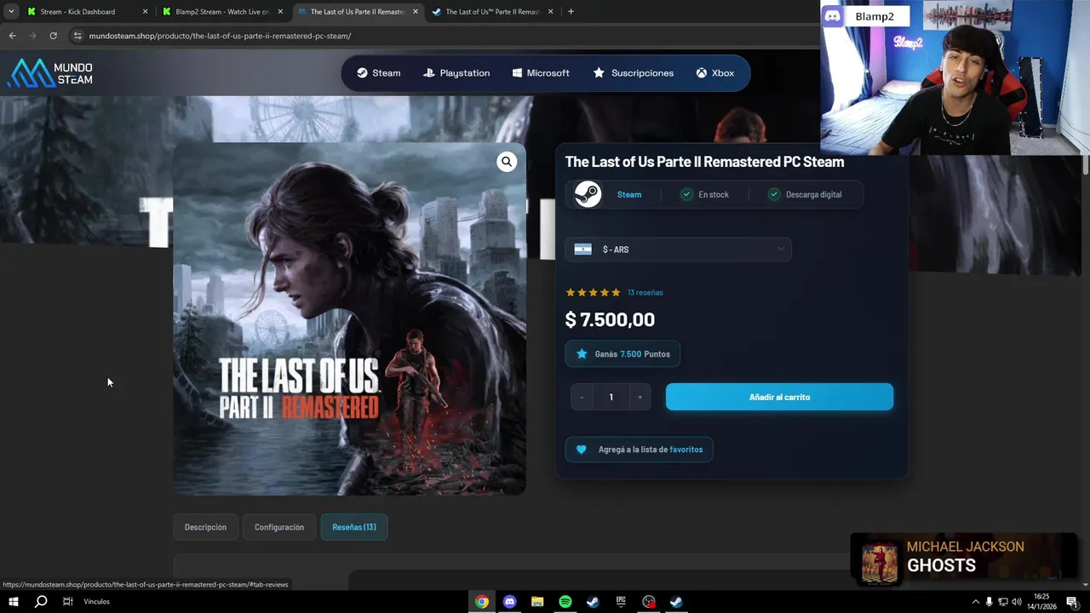Image resolution: width=1090 pixels, height=613 pixels.
Task: Open Task View on the taskbar
Action: click(x=67, y=602)
